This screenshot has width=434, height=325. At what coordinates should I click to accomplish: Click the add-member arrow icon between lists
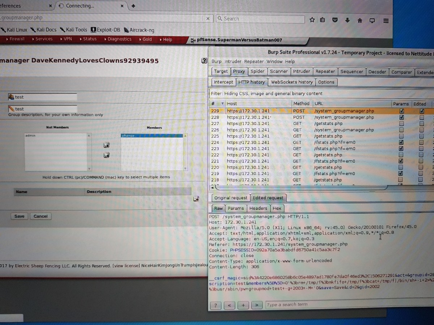pyautogui.click(x=106, y=145)
